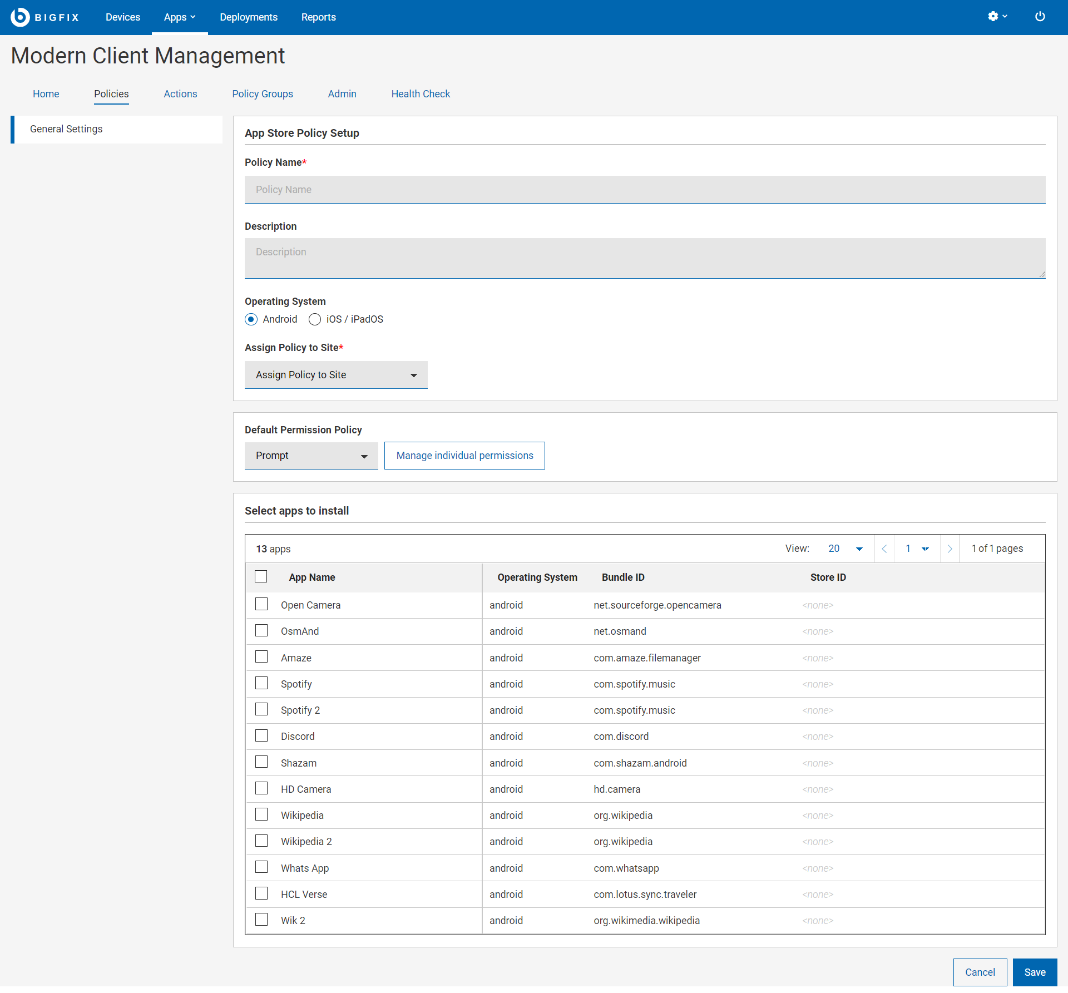The image size is (1068, 993).
Task: Select General Settings in the sidebar
Action: coord(66,129)
